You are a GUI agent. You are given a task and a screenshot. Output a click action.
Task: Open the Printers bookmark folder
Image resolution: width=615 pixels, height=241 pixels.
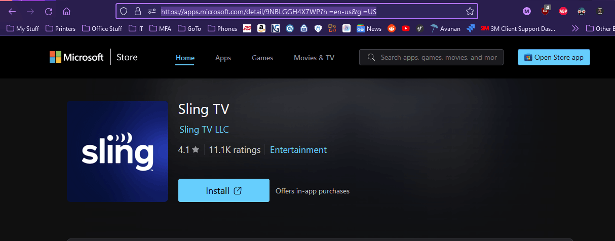pos(60,28)
